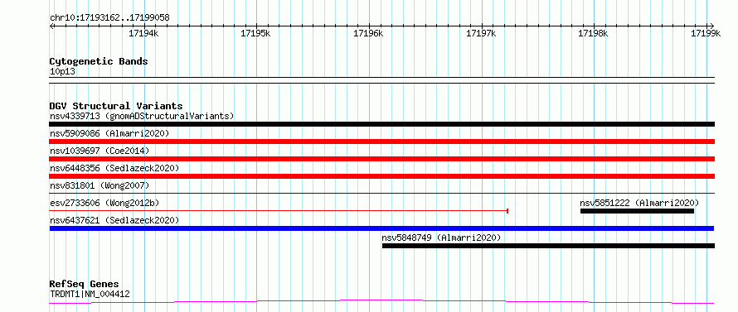Click the 17195k ruler position

[255, 33]
